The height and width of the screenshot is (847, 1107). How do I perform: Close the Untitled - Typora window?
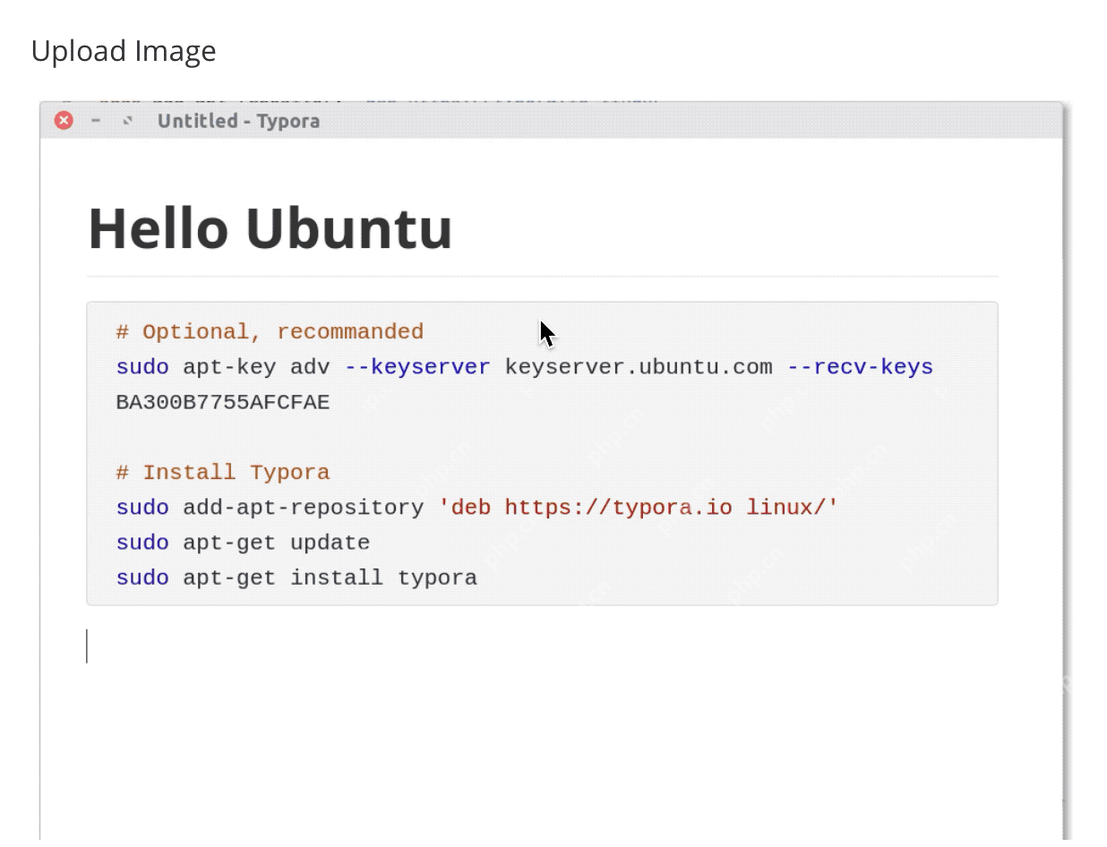(64, 120)
